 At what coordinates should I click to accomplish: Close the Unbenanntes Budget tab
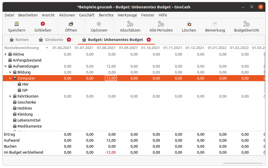click(149, 40)
